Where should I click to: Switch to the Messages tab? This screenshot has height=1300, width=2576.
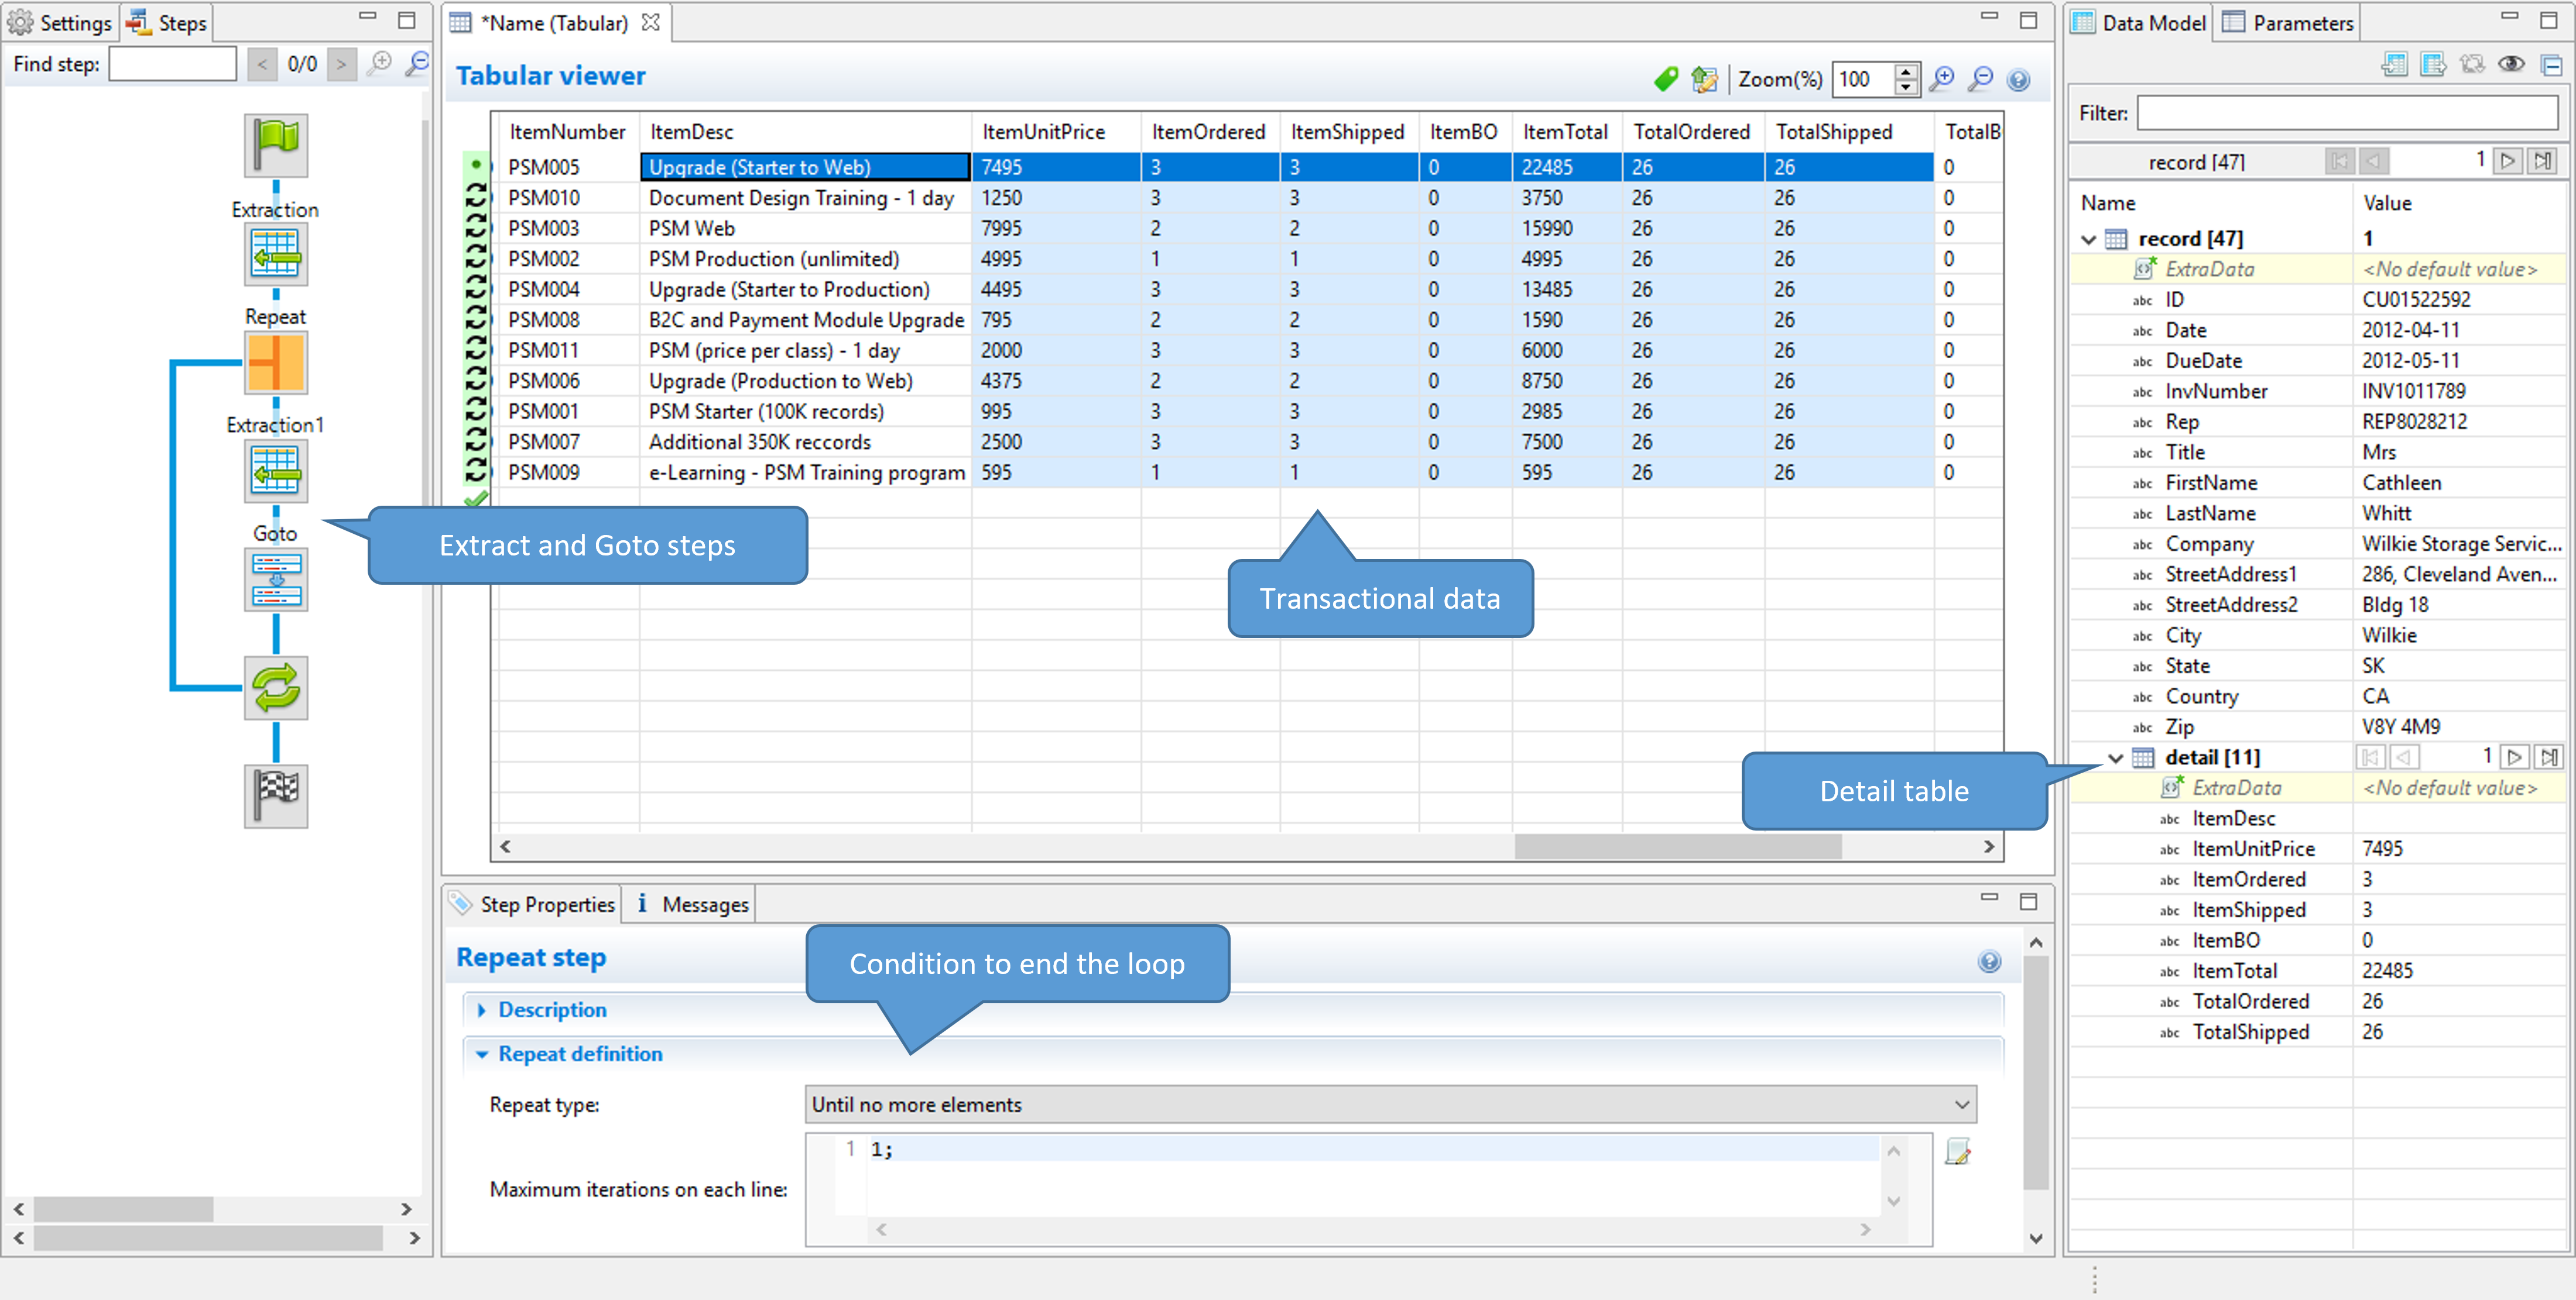(x=692, y=904)
